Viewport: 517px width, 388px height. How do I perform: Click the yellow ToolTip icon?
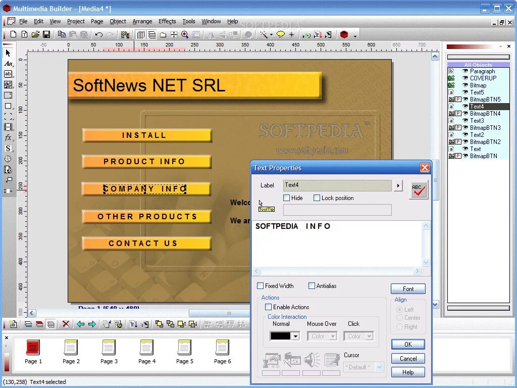point(267,209)
